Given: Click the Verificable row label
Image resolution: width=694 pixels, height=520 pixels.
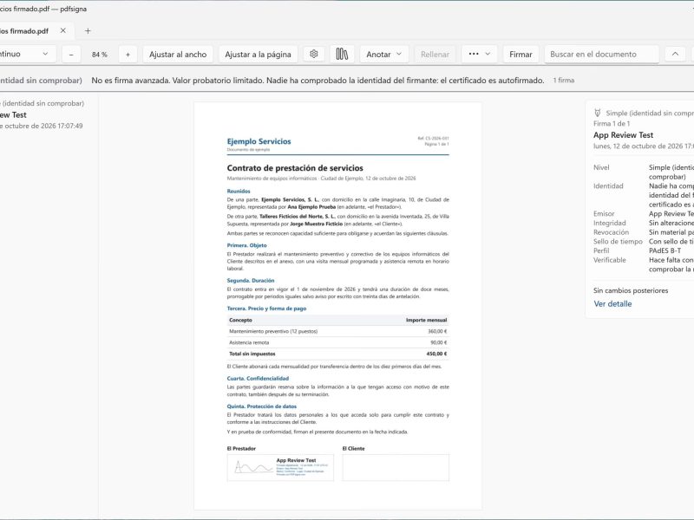Looking at the screenshot, I should point(610,260).
